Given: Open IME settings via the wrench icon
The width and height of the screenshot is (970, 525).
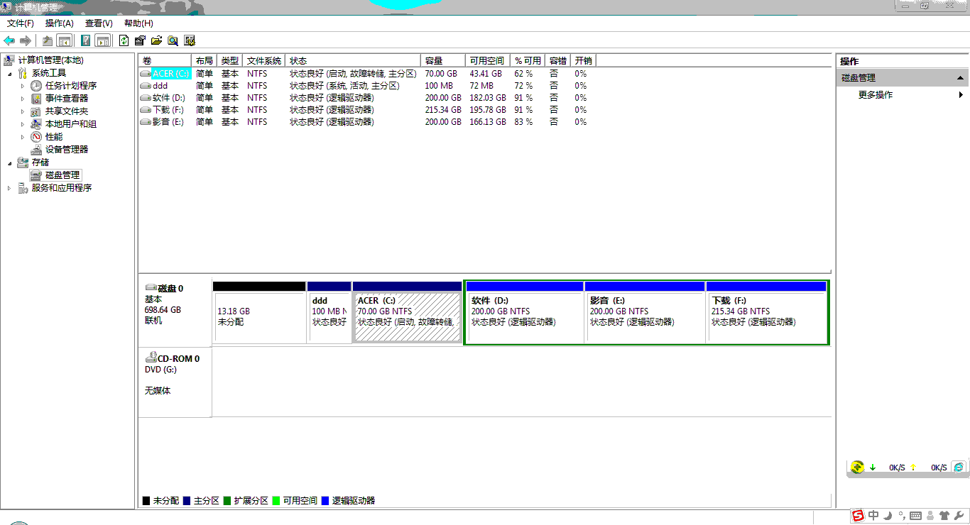Looking at the screenshot, I should 959,516.
